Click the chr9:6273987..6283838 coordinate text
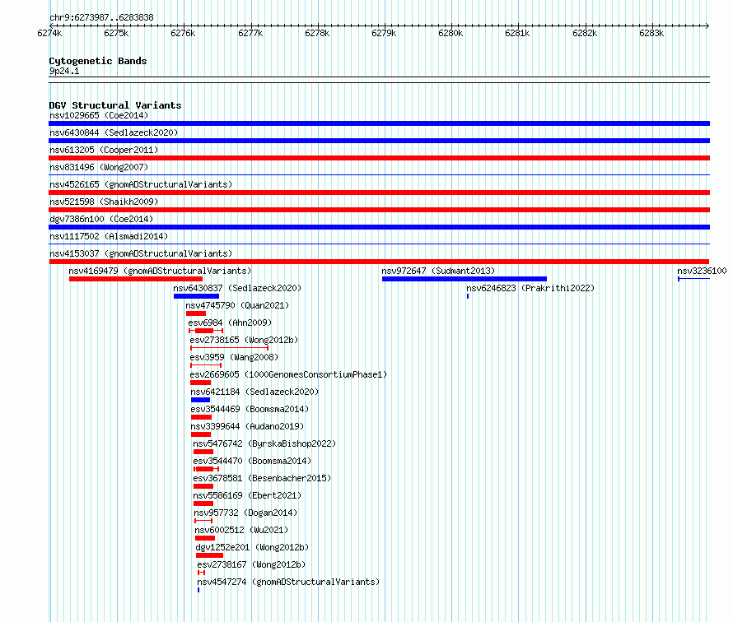This screenshot has height=622, width=733. pyautogui.click(x=101, y=17)
